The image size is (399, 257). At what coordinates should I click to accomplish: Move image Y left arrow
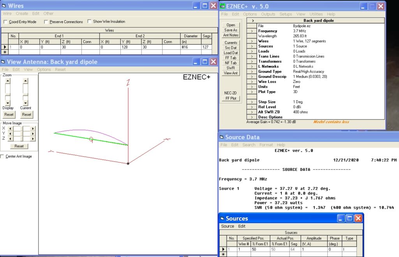point(10,134)
